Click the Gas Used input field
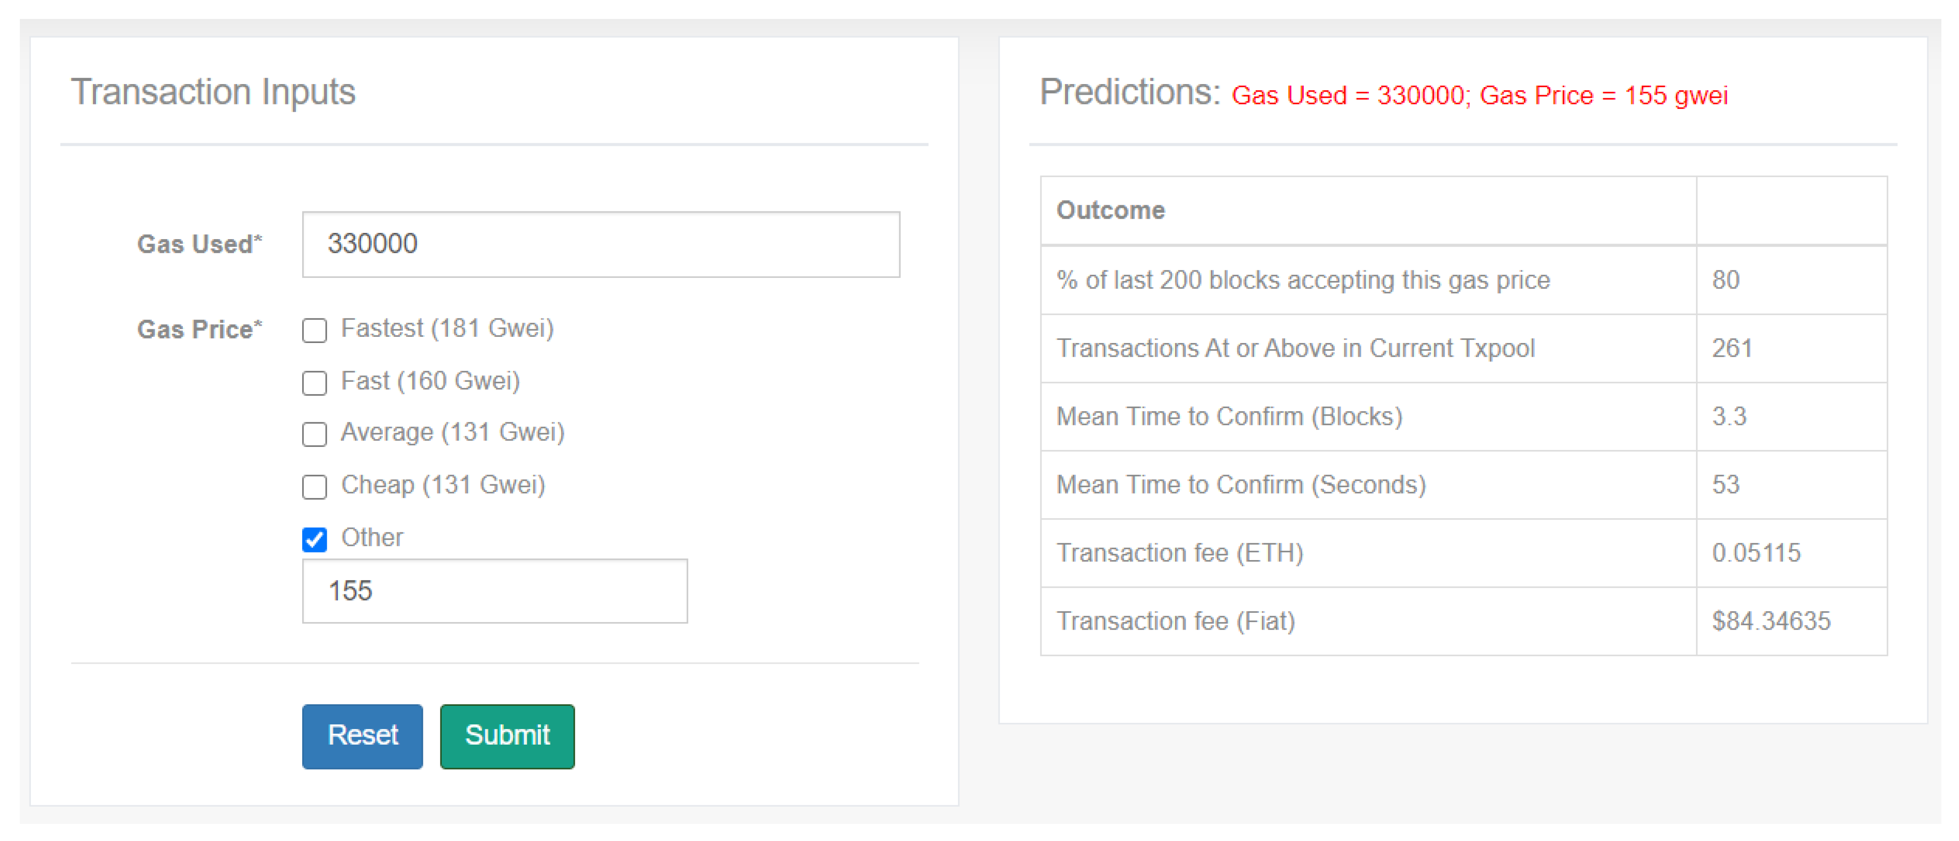The image size is (1959, 841). 600,244
